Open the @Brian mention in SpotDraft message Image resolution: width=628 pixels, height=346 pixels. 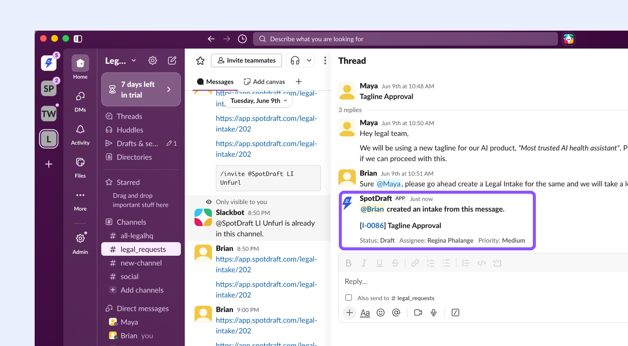(372, 209)
